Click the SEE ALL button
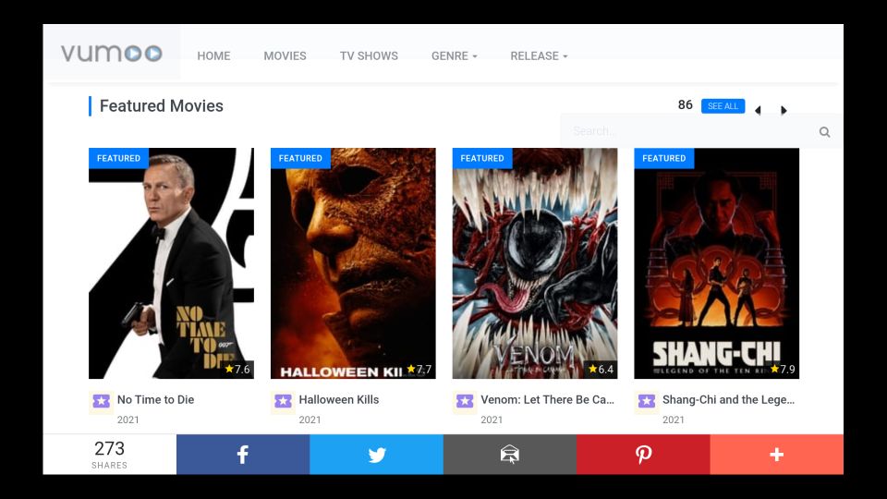The height and width of the screenshot is (499, 887). [x=723, y=105]
